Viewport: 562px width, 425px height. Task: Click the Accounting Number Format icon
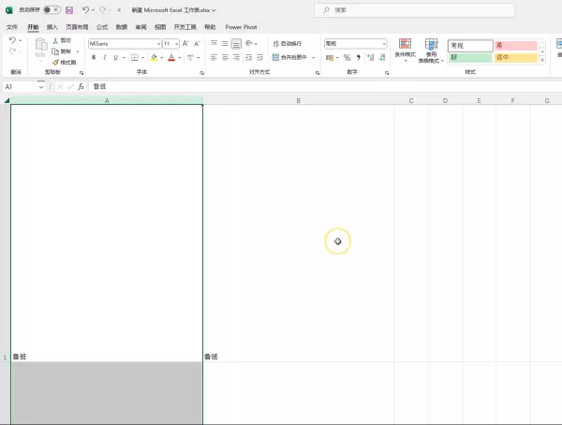coord(330,58)
